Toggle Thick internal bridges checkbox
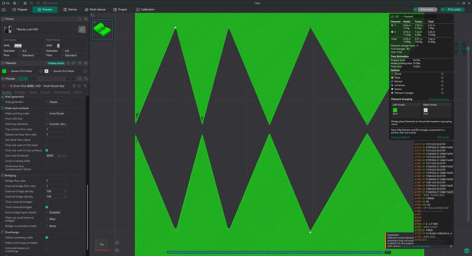This screenshot has height=256, width=472. point(47,207)
